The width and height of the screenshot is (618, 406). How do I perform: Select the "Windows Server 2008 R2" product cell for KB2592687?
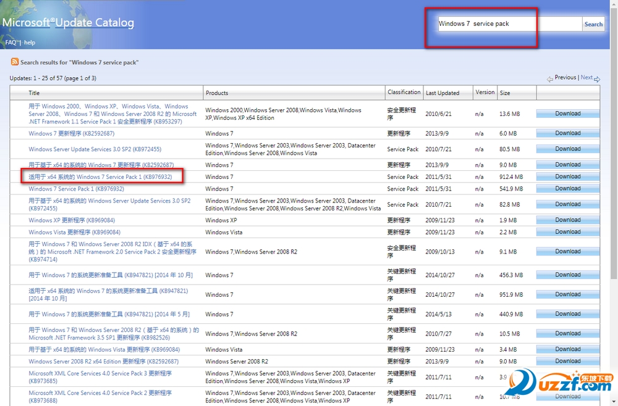(237, 361)
